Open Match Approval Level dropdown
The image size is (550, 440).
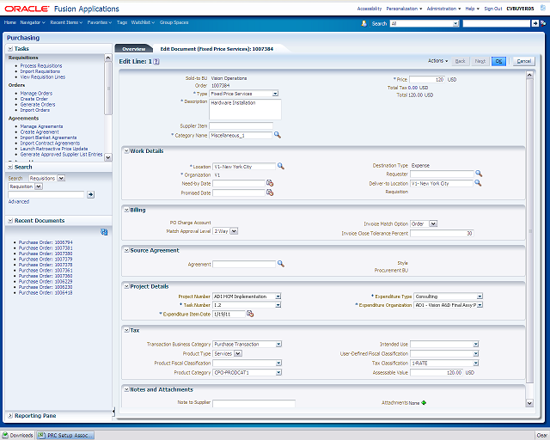coord(234,231)
